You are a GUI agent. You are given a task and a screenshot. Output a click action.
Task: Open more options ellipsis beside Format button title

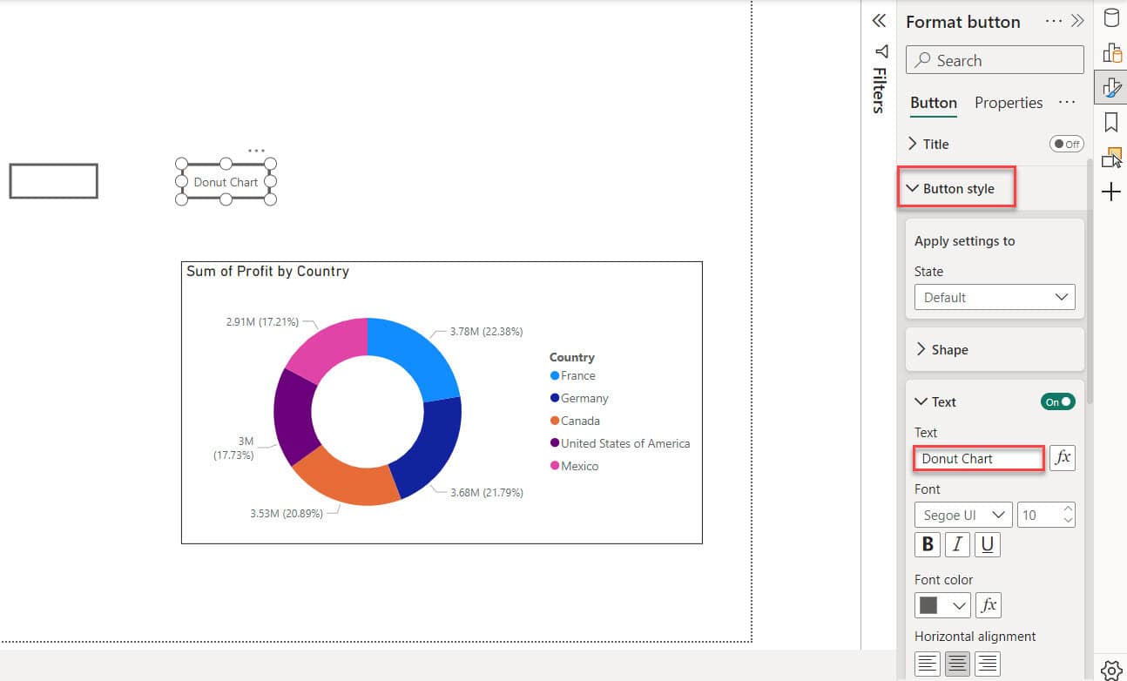tap(1054, 21)
